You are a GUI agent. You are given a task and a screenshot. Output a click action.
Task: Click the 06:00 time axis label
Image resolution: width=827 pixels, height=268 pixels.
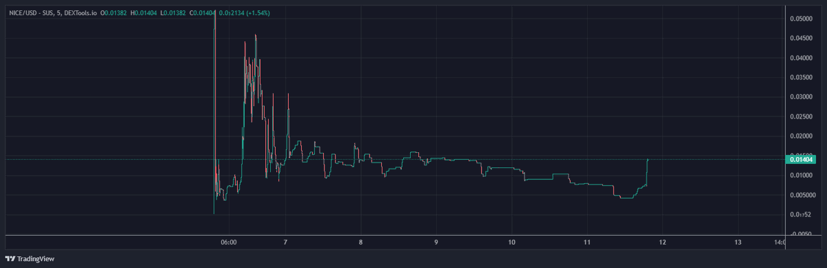click(x=229, y=243)
